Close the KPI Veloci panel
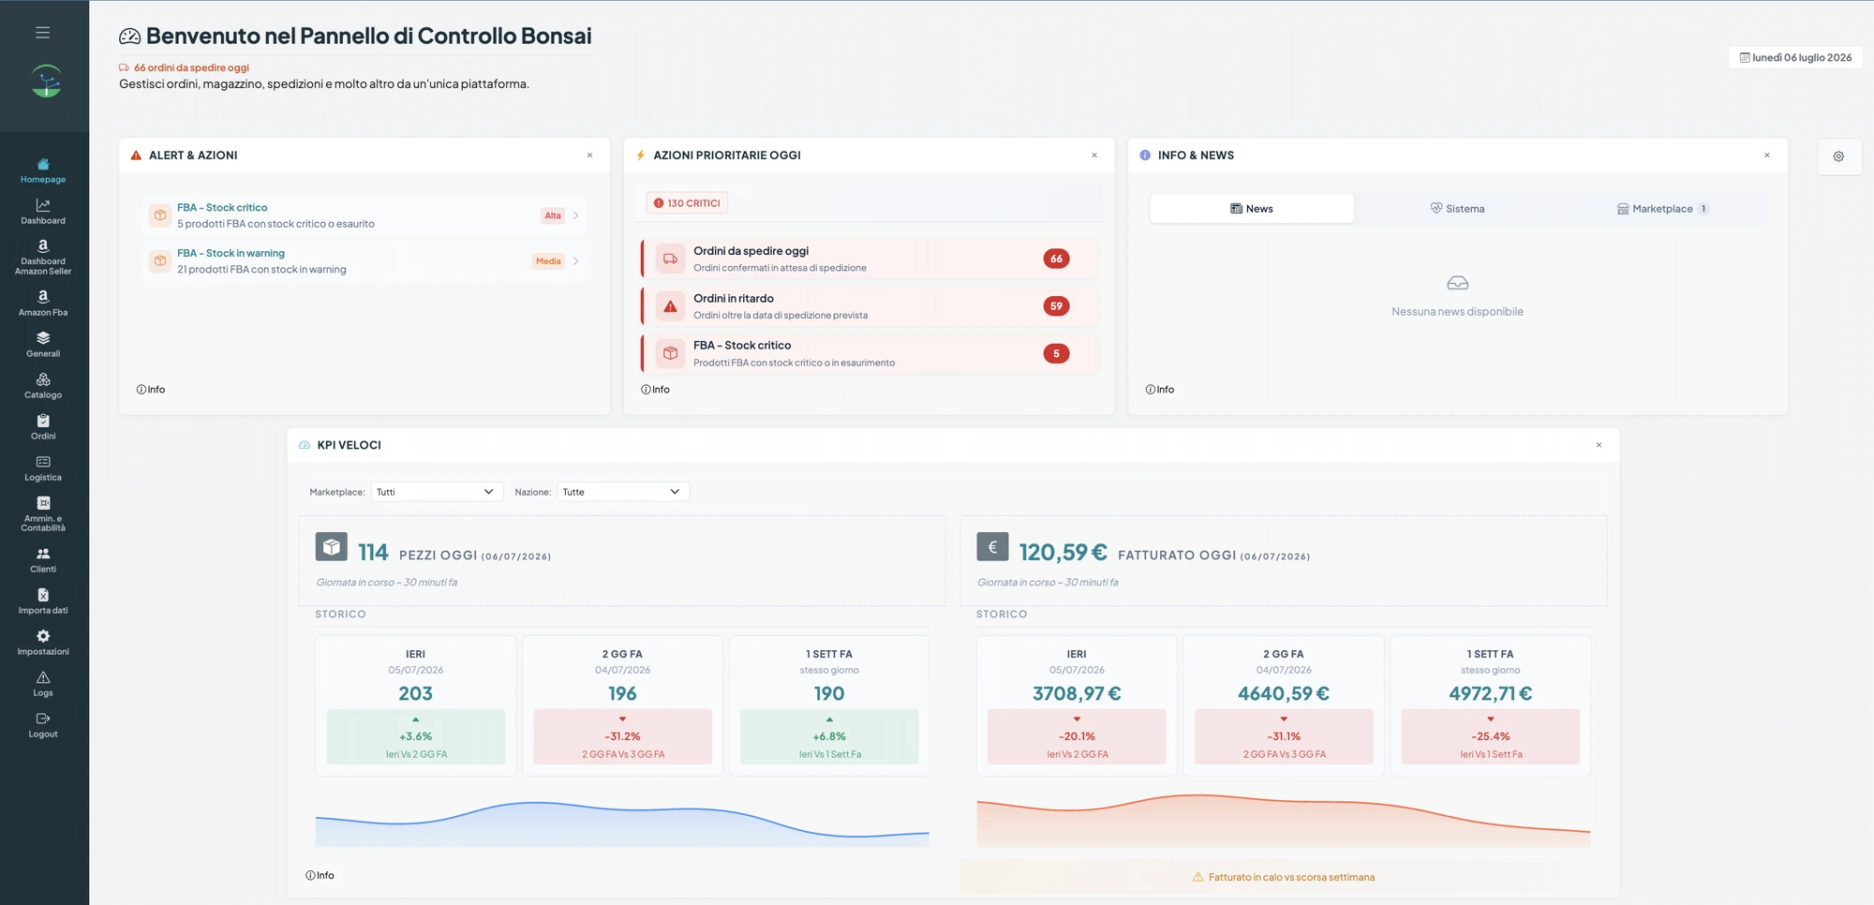Viewport: 1874px width, 905px height. 1599,445
